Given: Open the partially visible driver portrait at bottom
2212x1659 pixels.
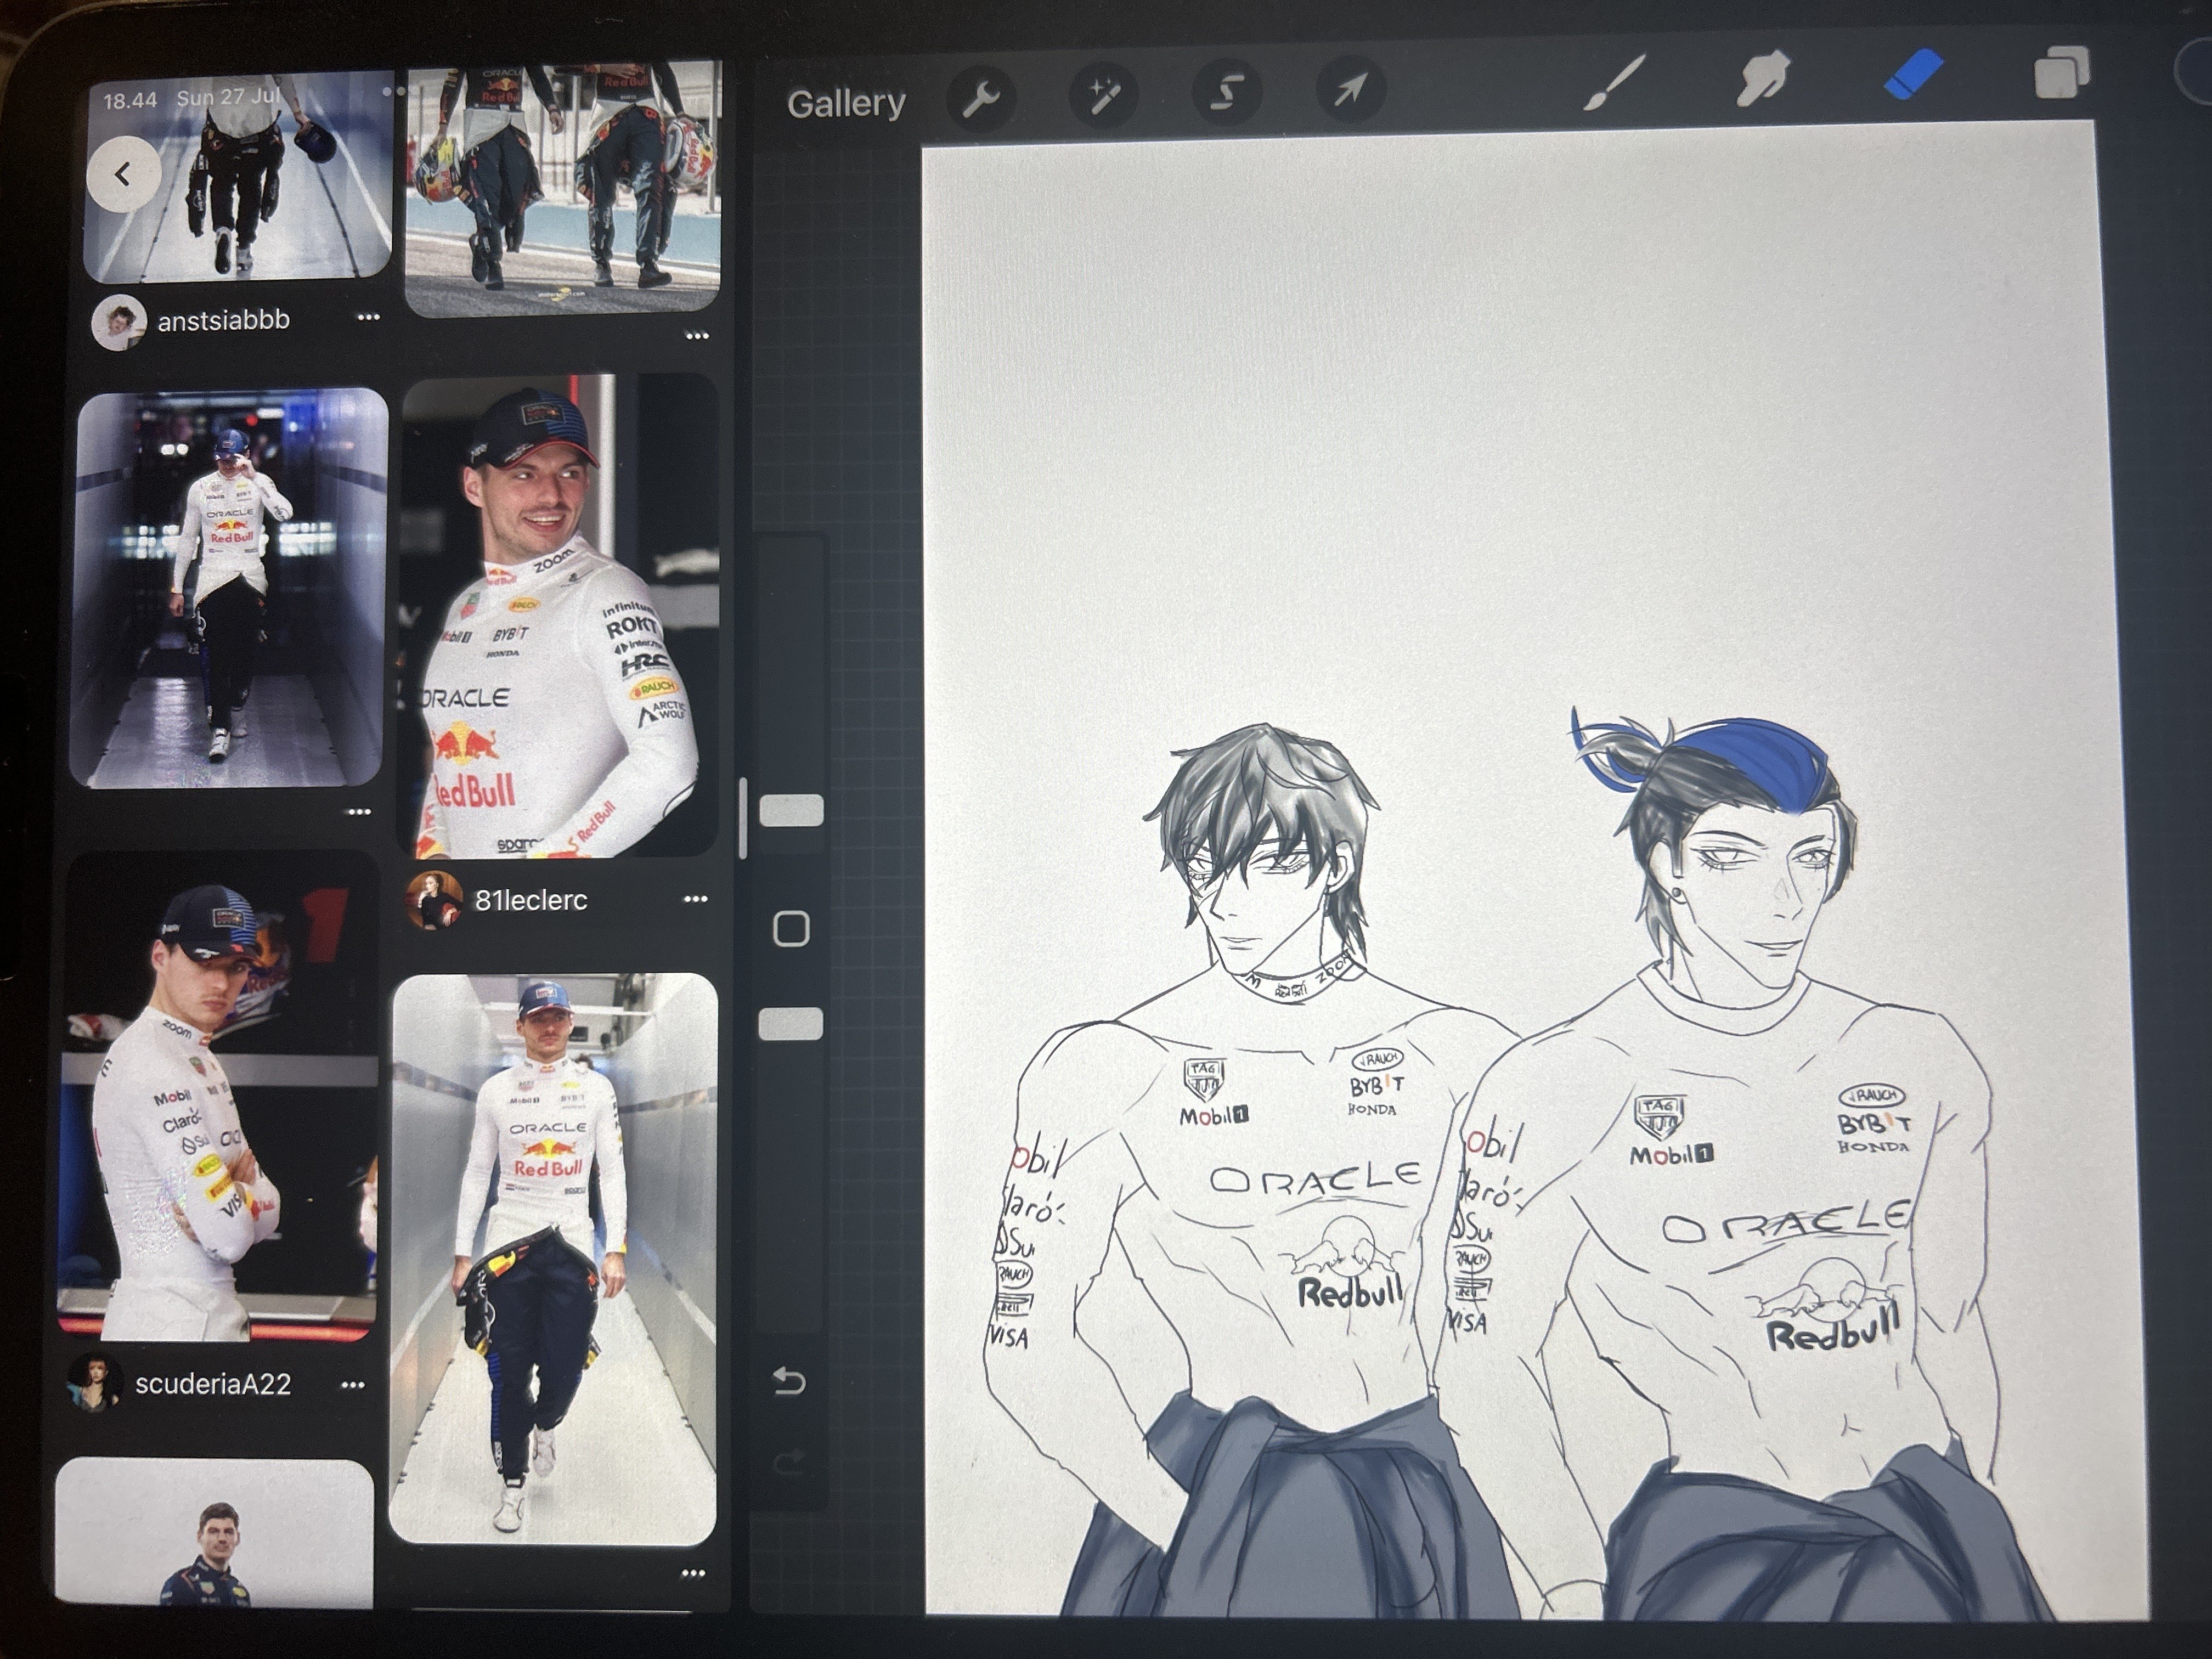Looking at the screenshot, I should (213, 1533).
